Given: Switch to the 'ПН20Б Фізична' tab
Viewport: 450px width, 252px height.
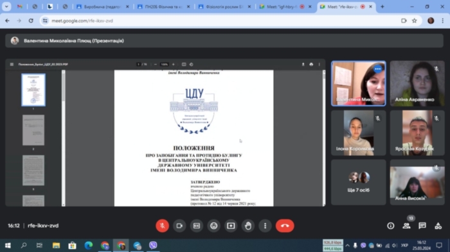Looking at the screenshot, I should (163, 6).
